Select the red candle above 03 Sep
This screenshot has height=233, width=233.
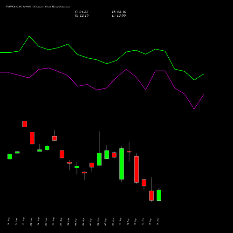92,165
